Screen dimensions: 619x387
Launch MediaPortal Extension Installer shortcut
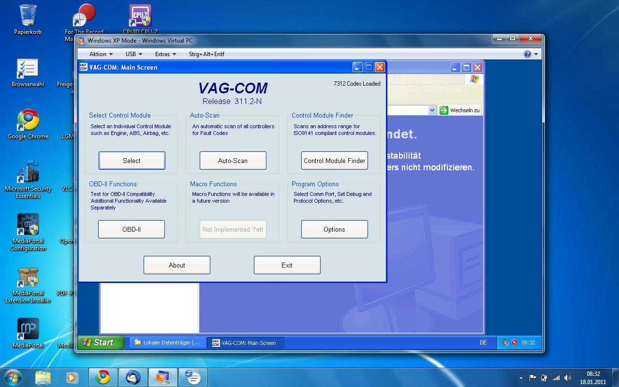(28, 285)
